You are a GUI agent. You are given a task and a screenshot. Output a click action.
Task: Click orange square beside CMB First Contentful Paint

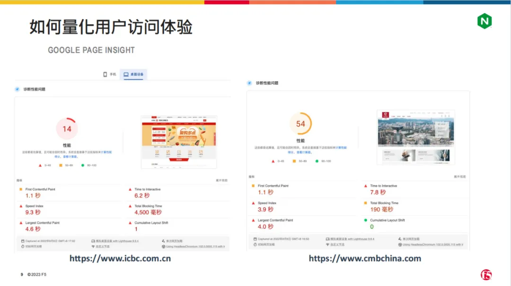point(253,186)
